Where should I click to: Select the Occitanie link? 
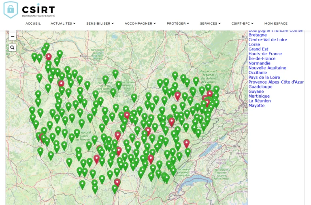click(x=258, y=73)
